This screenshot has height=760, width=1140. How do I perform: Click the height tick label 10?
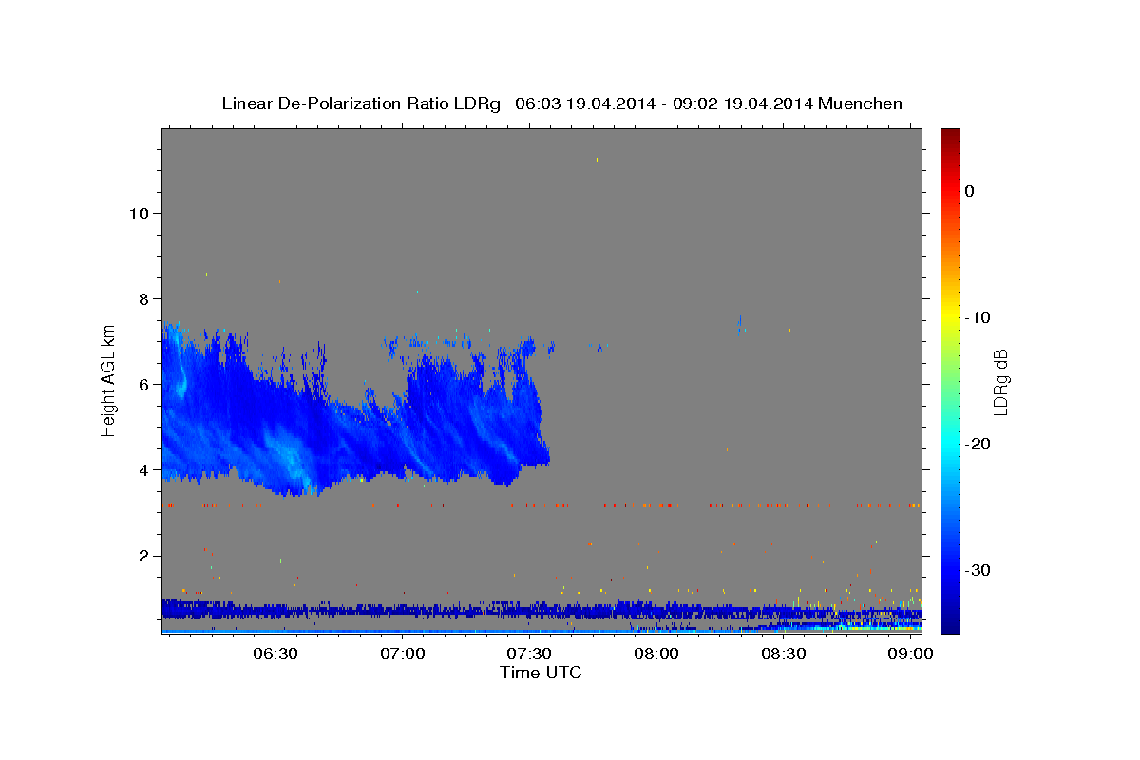point(138,213)
